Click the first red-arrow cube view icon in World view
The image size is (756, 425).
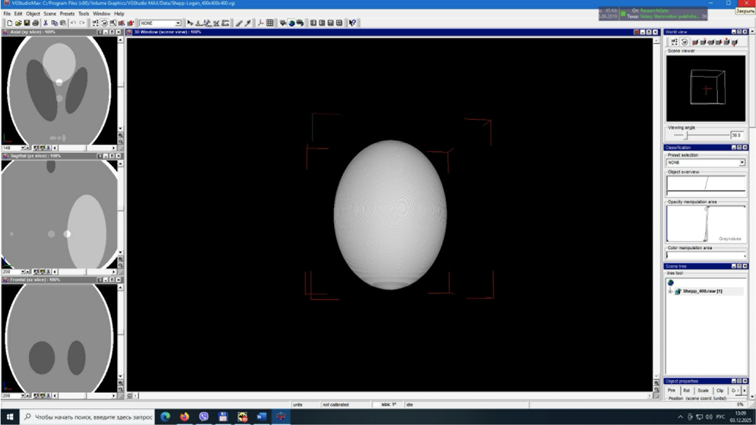click(695, 42)
